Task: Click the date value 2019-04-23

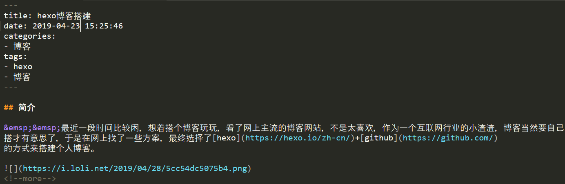Action: point(56,26)
